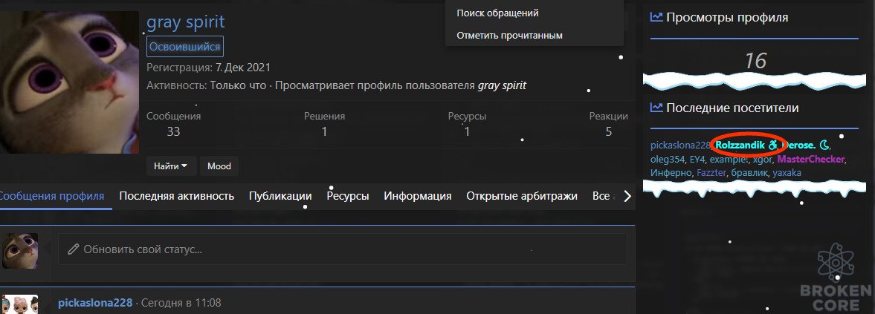Click the chart icon beside Просмотры профиля
The image size is (875, 314).
point(657,17)
